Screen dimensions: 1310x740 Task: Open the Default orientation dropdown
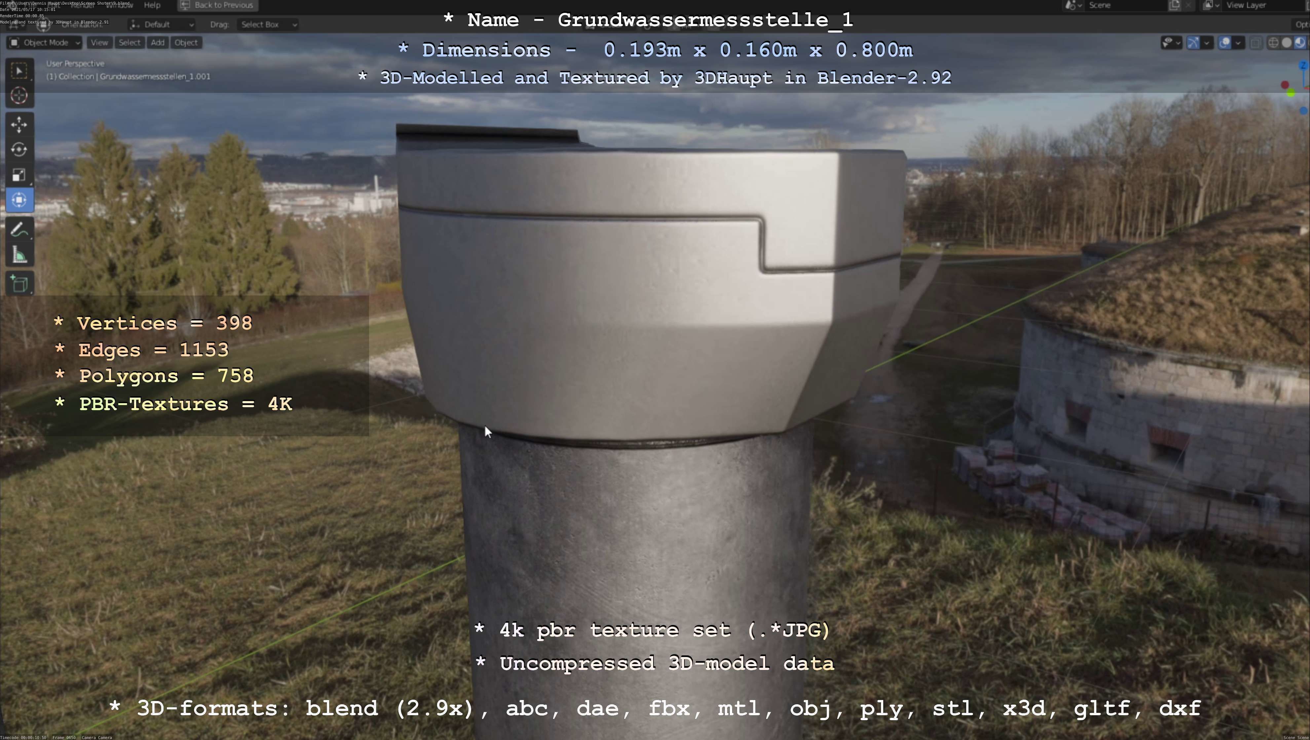point(162,24)
